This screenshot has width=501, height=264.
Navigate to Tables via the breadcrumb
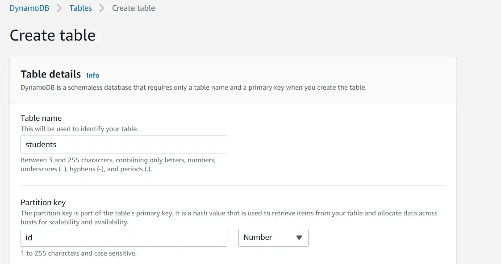80,8
